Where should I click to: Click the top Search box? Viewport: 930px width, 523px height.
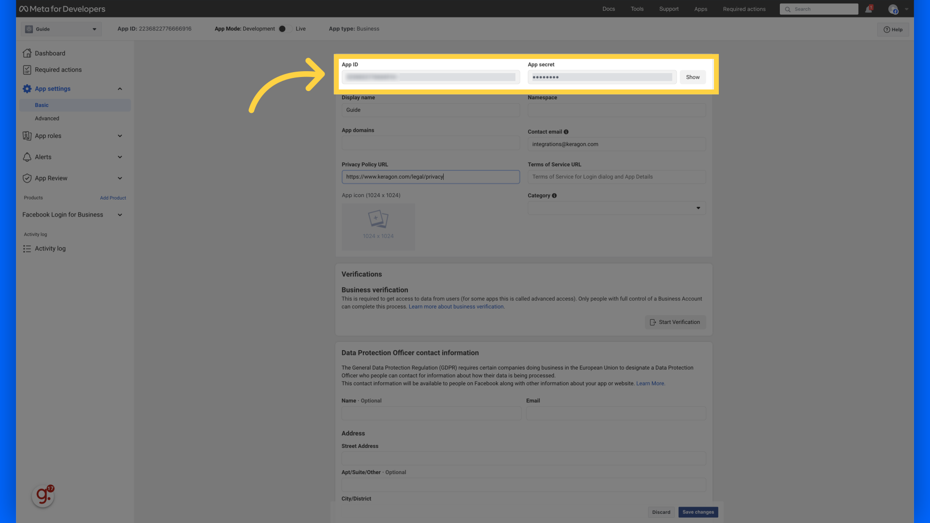(819, 9)
